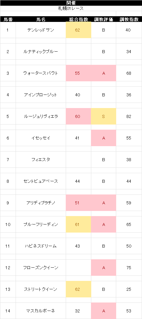Click the yellow 61 index cell
The image size is (142, 319).
tap(78, 224)
